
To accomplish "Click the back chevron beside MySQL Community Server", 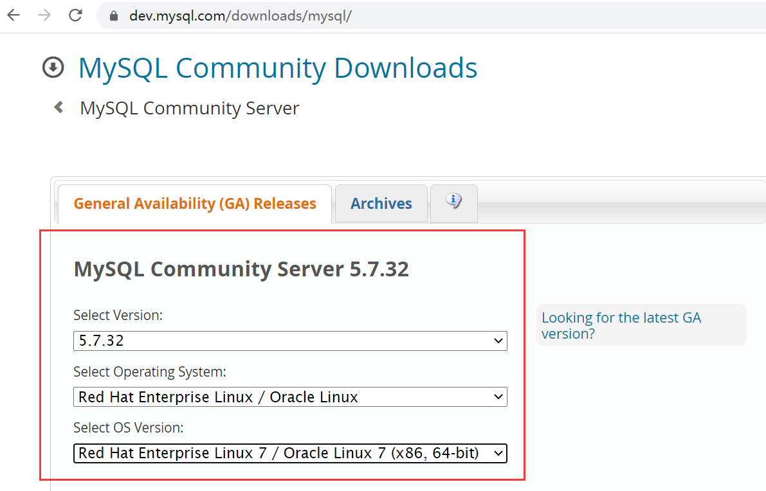I will point(58,107).
